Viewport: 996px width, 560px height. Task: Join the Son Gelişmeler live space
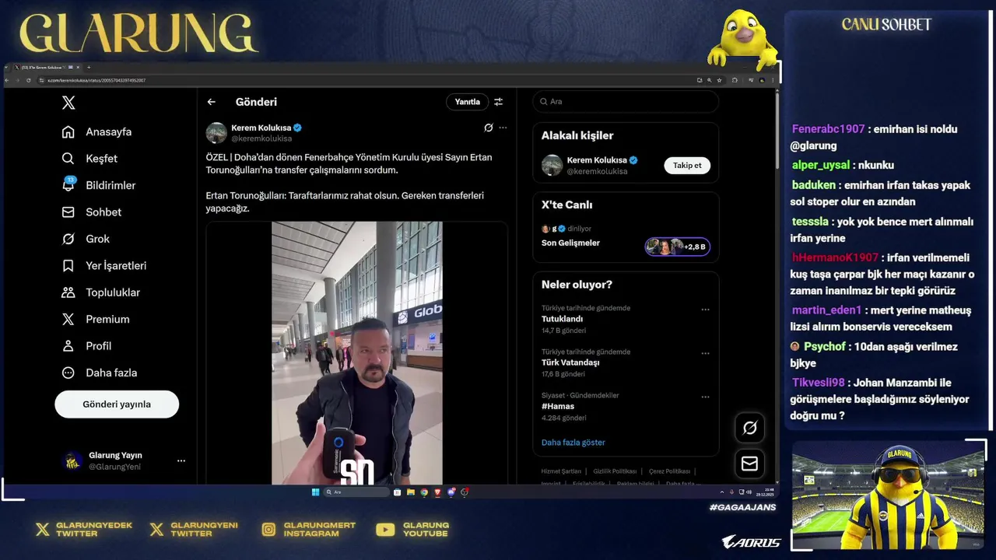point(570,243)
